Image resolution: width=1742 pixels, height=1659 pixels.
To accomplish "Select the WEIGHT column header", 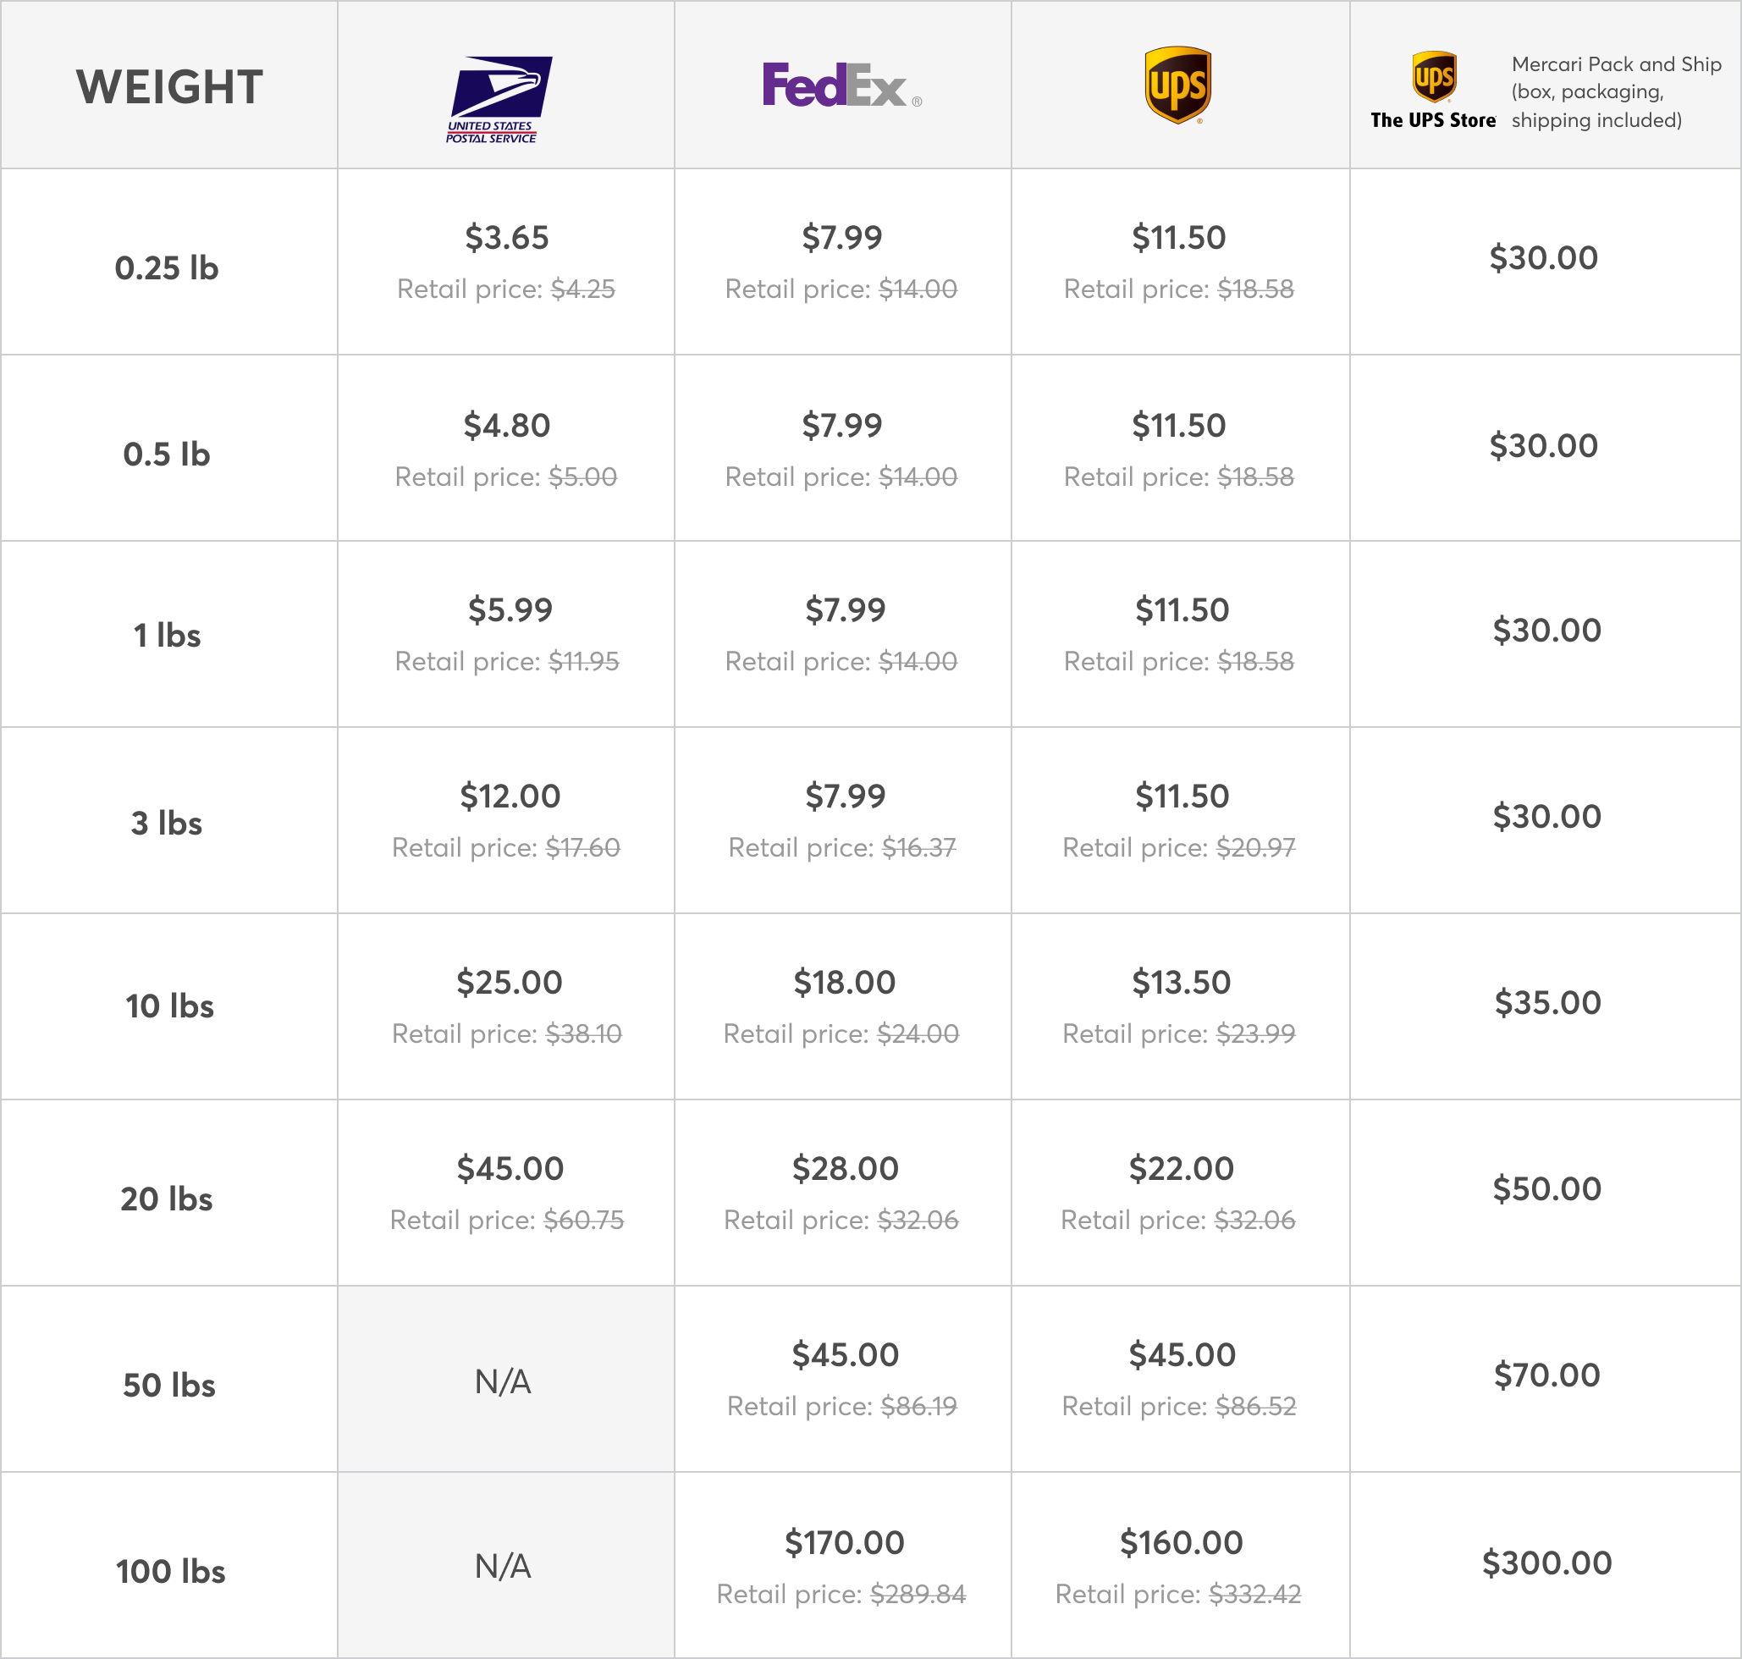I will pos(169,86).
